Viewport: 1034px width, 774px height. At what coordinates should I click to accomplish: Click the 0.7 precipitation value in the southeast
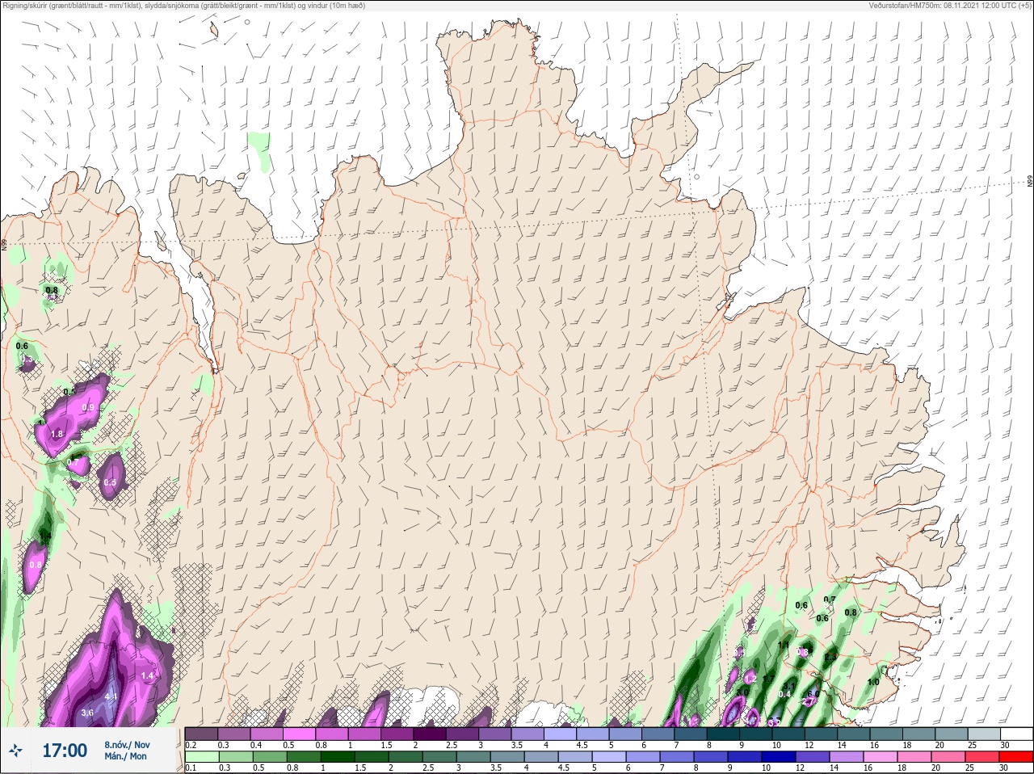click(x=830, y=599)
